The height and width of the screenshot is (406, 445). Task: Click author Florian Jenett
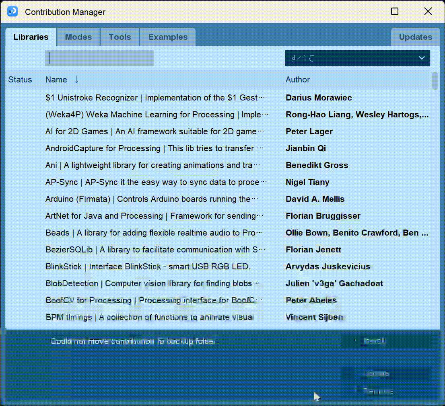click(313, 250)
